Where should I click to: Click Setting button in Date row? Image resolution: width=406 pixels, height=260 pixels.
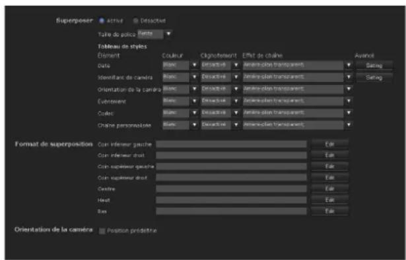click(374, 66)
